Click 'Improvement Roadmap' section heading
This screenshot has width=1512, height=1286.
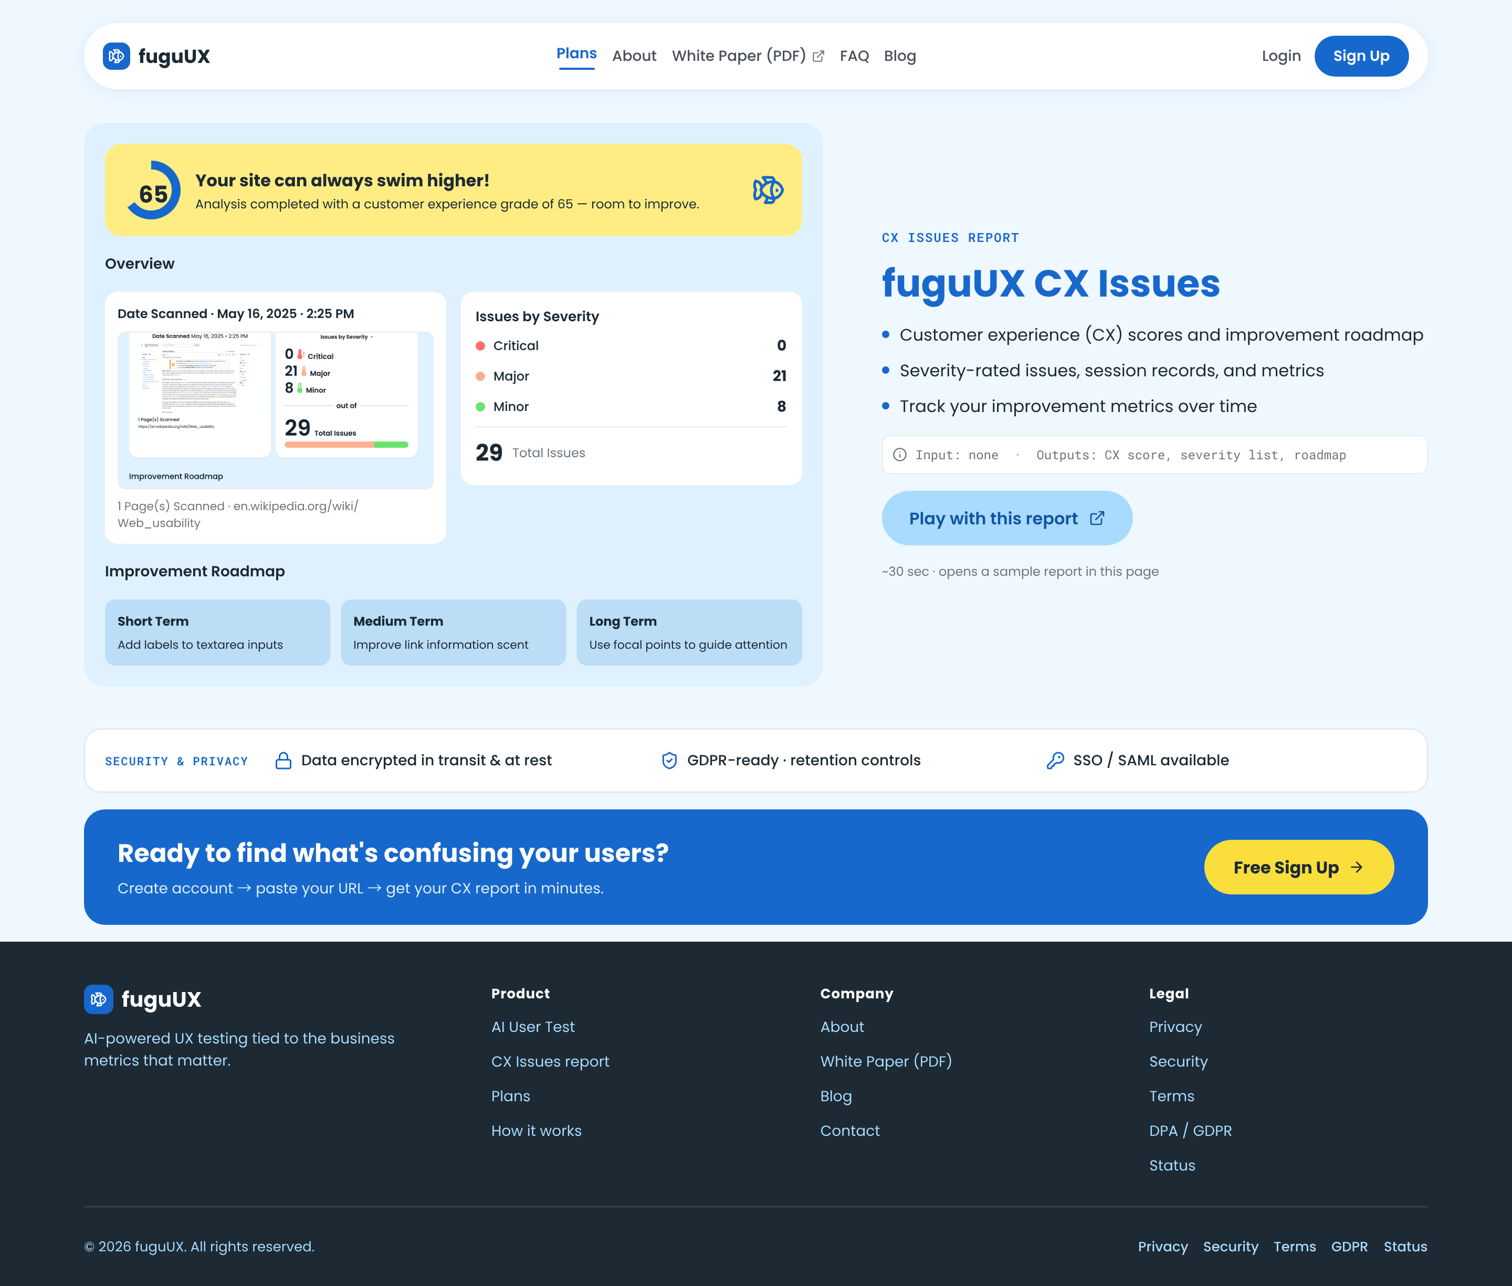pyautogui.click(x=195, y=572)
